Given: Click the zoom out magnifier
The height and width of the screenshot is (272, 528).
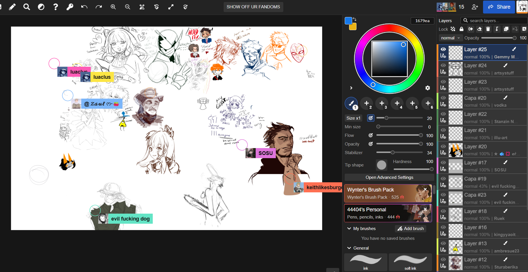Looking at the screenshot, I should (x=128, y=7).
